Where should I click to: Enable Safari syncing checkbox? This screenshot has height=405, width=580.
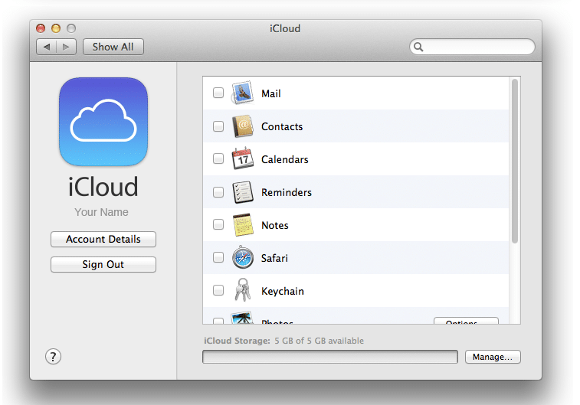point(218,258)
